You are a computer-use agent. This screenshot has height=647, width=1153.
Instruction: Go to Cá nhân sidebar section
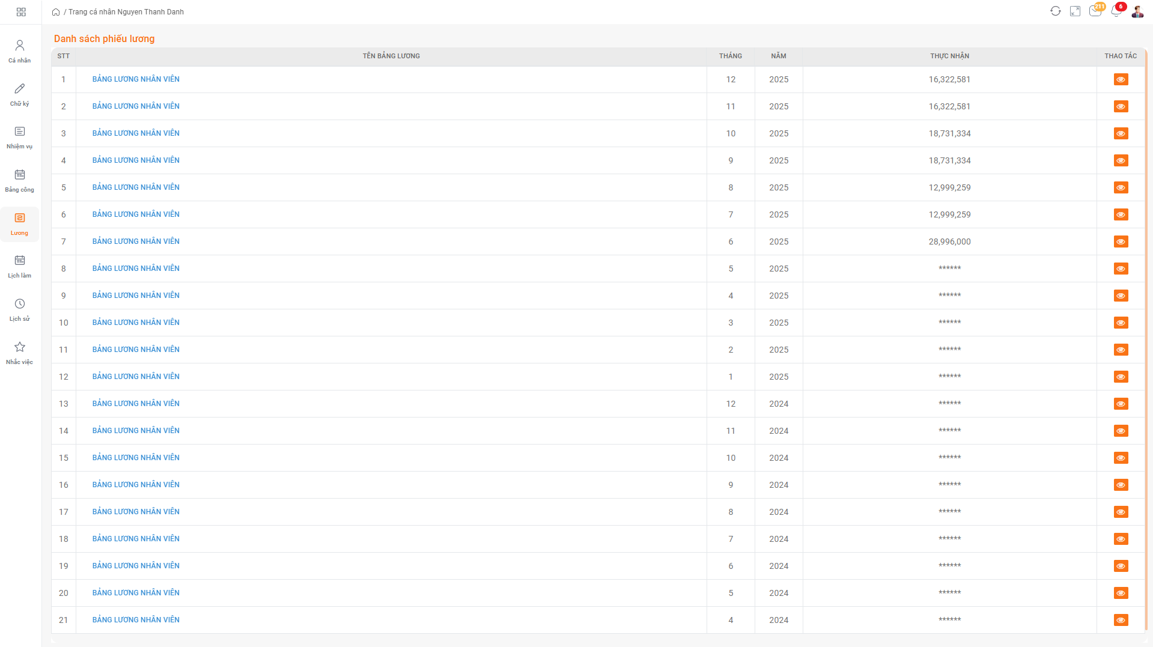[x=20, y=51]
